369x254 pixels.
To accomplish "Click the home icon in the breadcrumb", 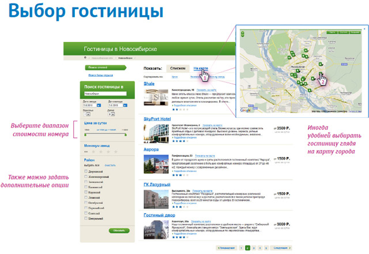I will pyautogui.click(x=85, y=58).
